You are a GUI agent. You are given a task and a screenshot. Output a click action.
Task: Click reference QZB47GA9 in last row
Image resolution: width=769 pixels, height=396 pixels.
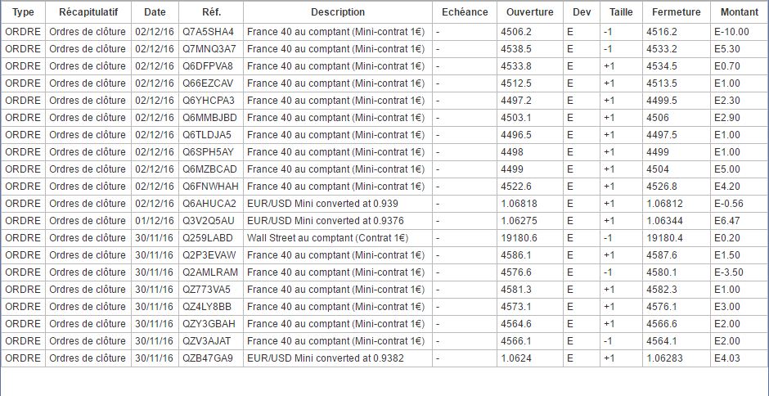coord(209,358)
